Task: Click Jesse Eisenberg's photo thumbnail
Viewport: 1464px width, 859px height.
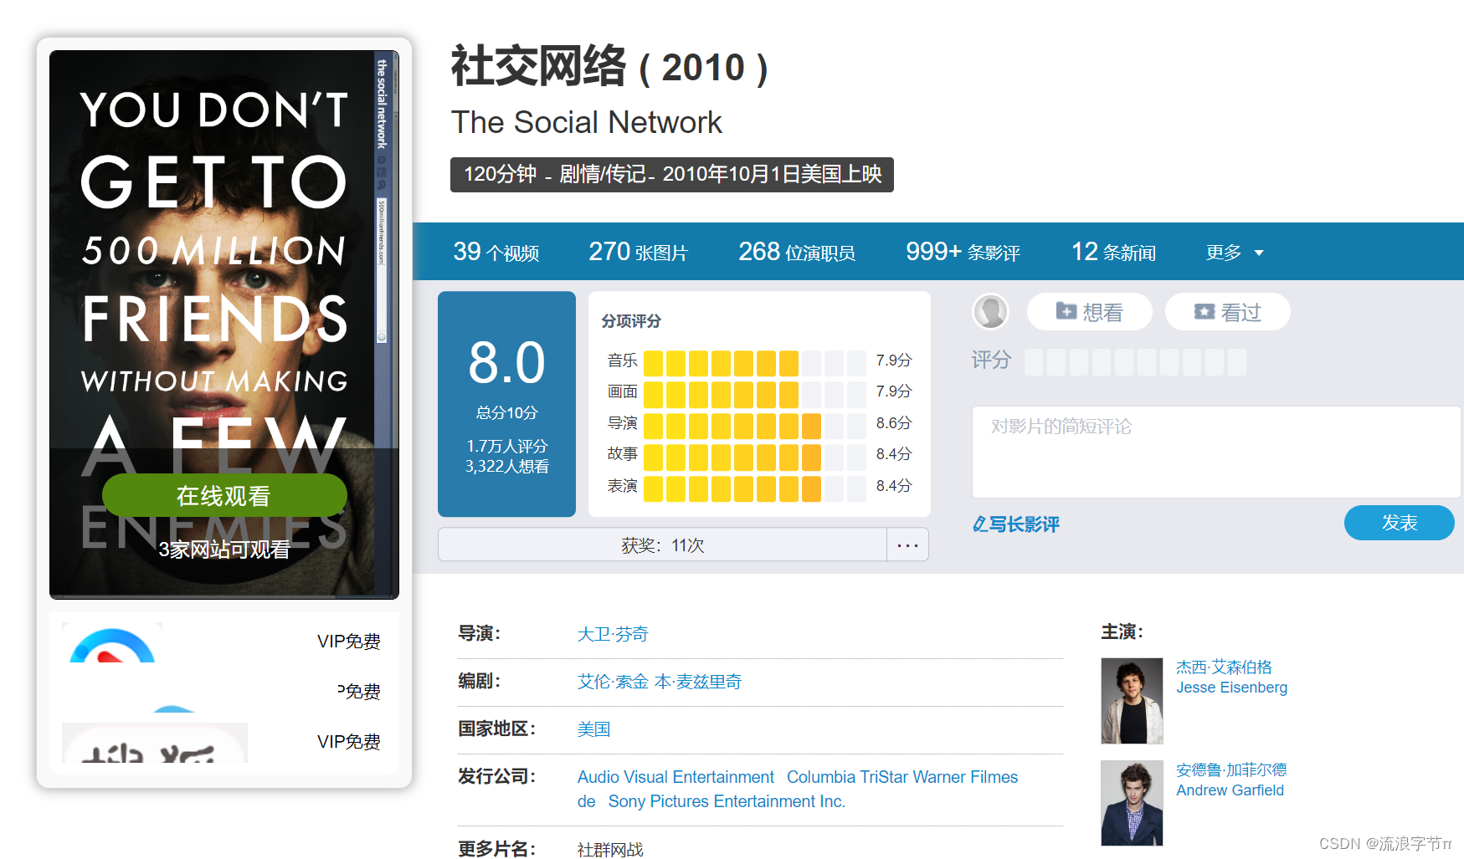Action: point(1132,701)
